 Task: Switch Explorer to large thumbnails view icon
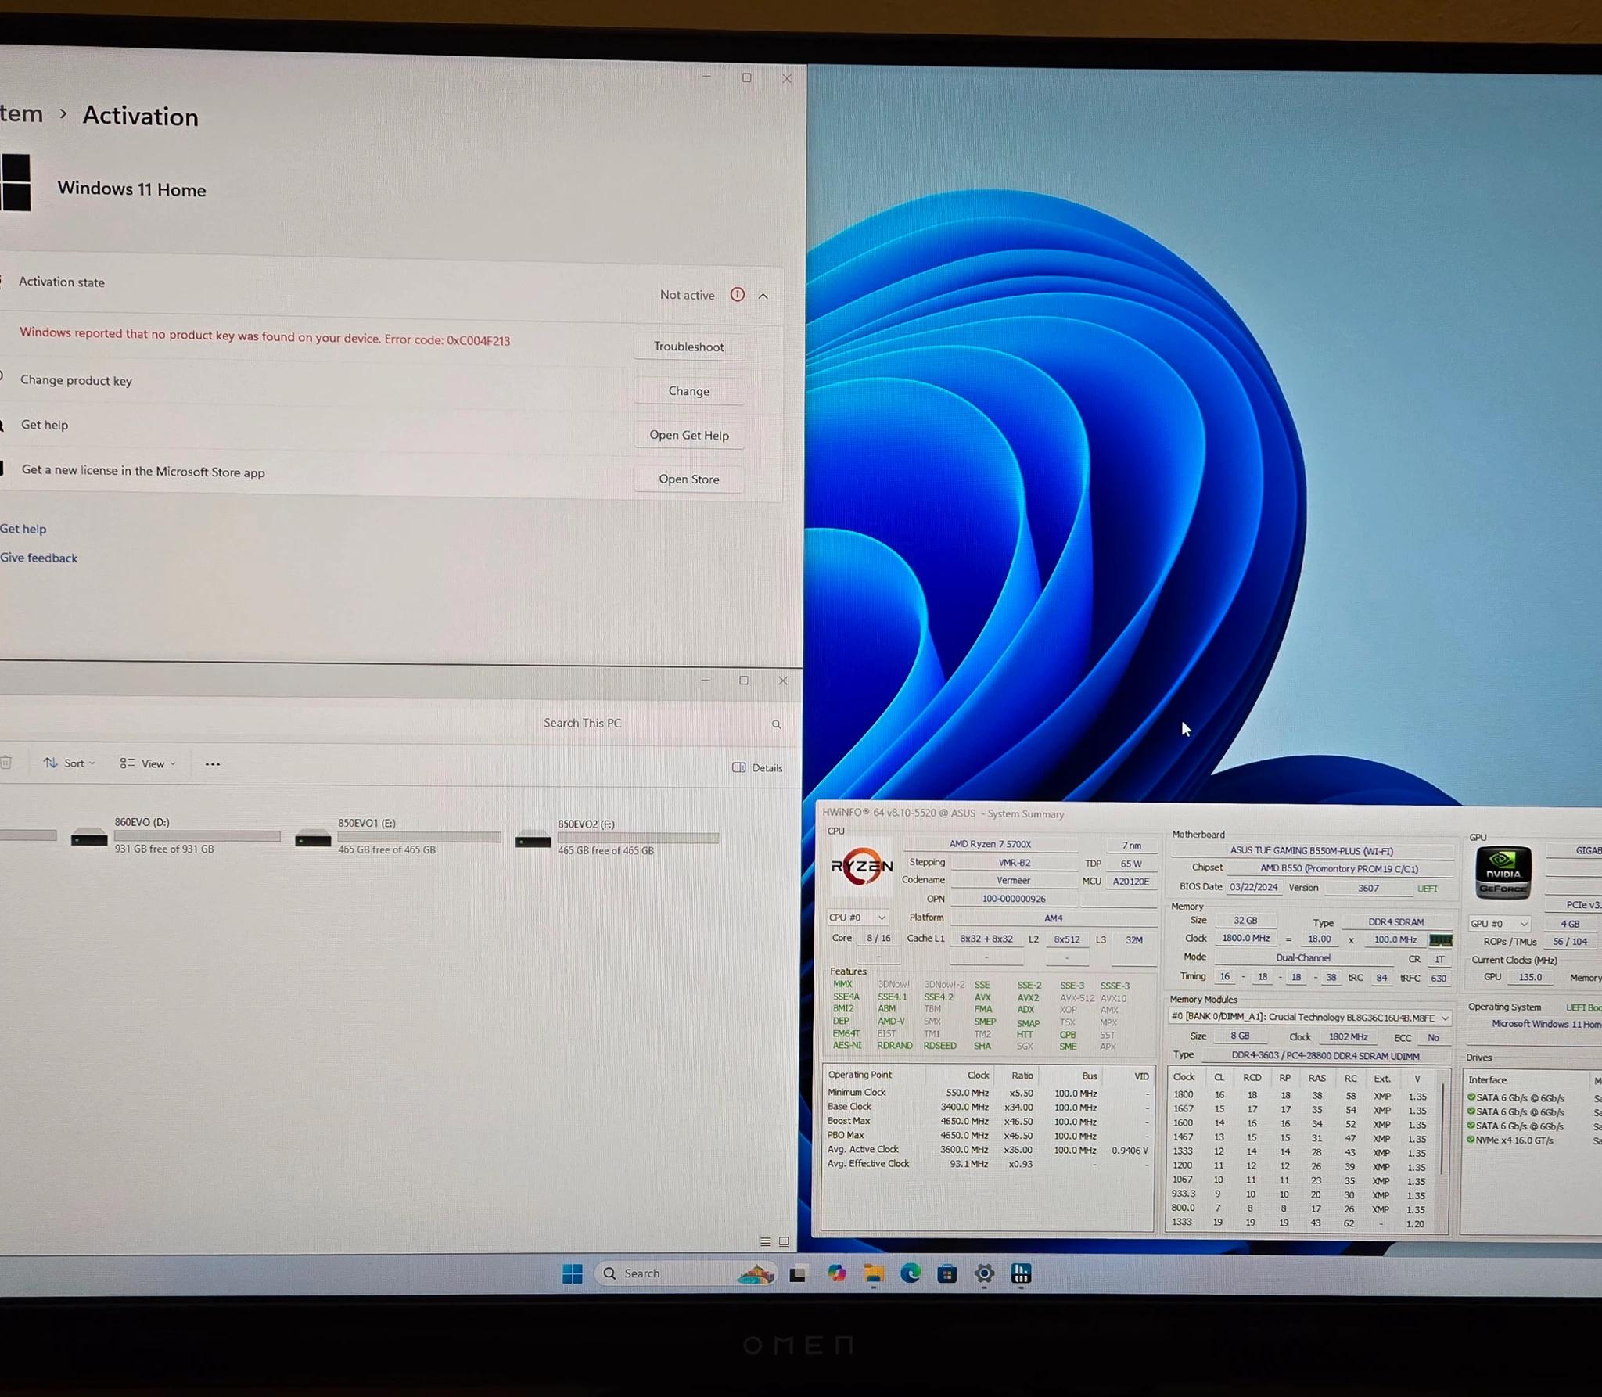point(784,1241)
